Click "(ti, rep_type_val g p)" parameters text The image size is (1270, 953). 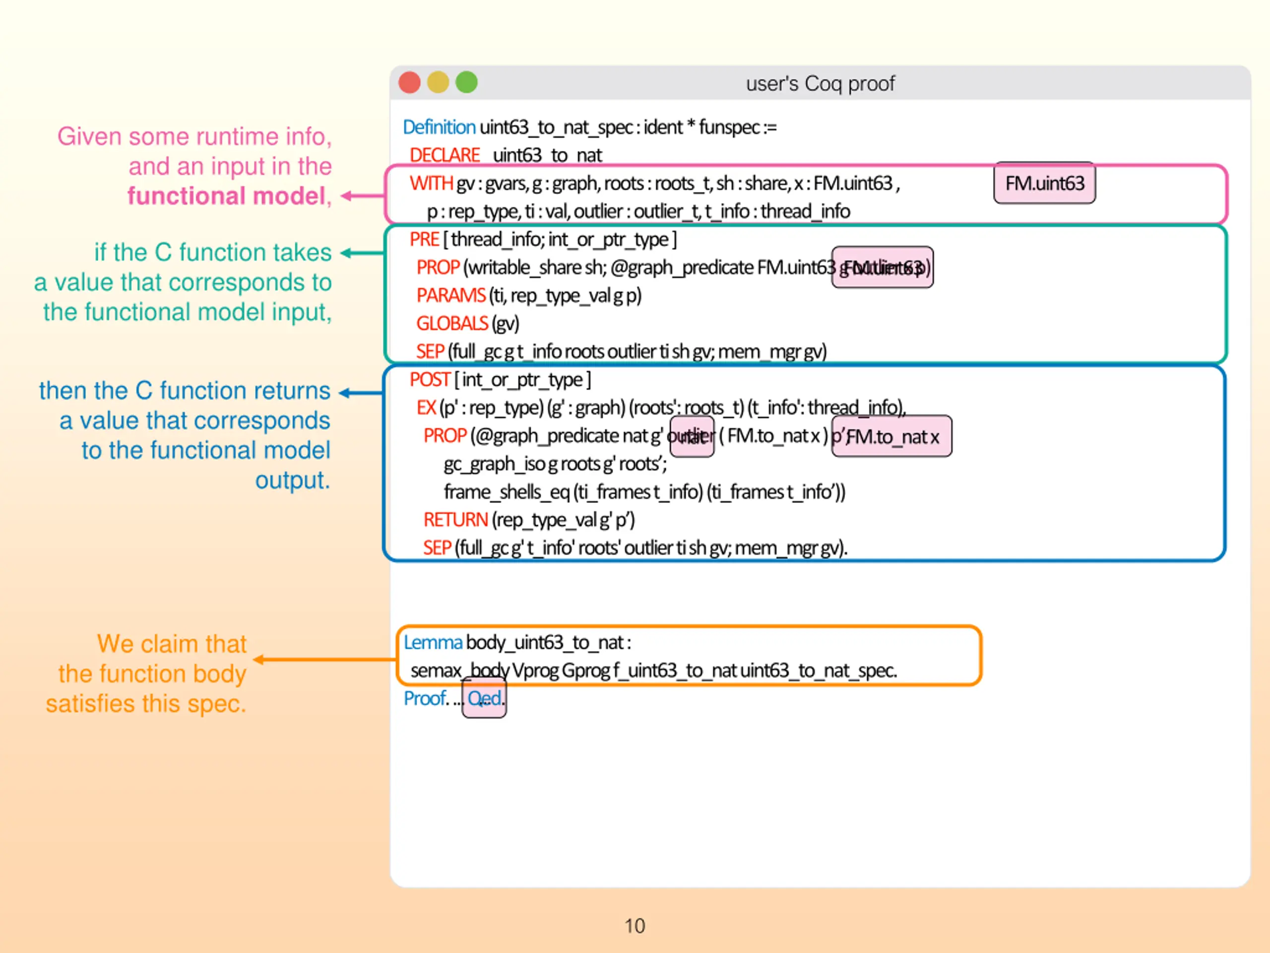pyautogui.click(x=565, y=295)
